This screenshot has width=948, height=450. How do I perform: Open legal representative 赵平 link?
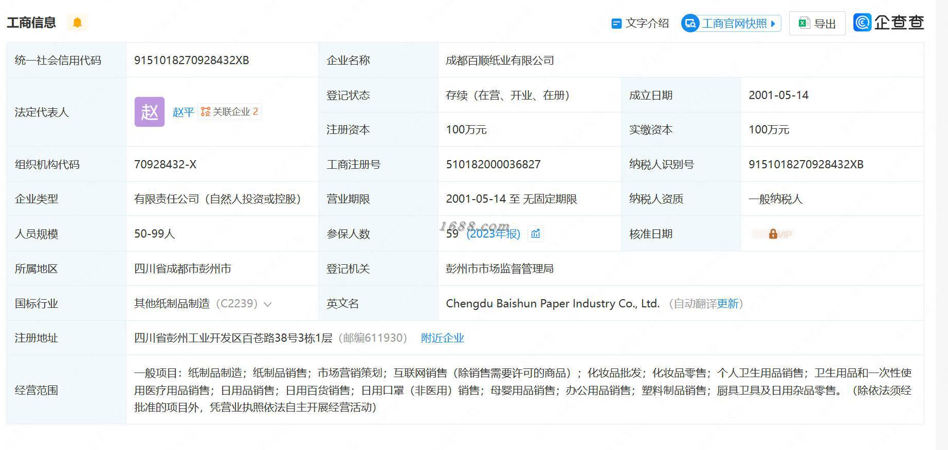(183, 112)
